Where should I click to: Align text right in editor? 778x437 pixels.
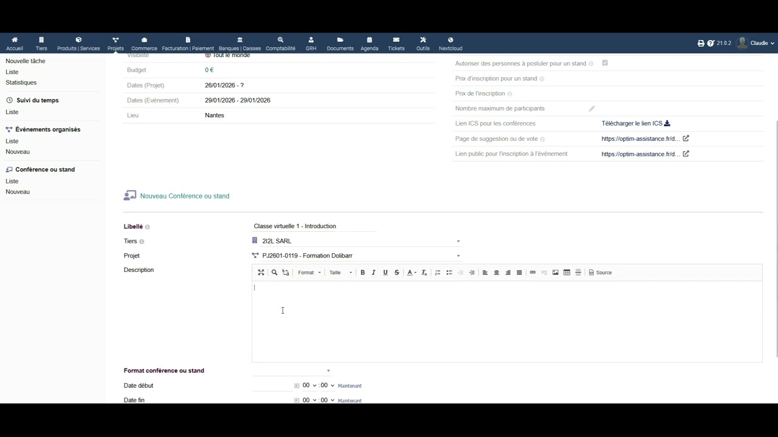[x=508, y=273]
